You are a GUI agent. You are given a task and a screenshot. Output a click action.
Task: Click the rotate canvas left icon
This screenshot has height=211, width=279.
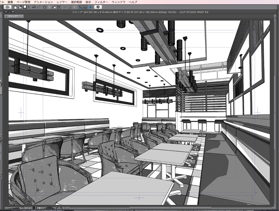(x=57, y=208)
